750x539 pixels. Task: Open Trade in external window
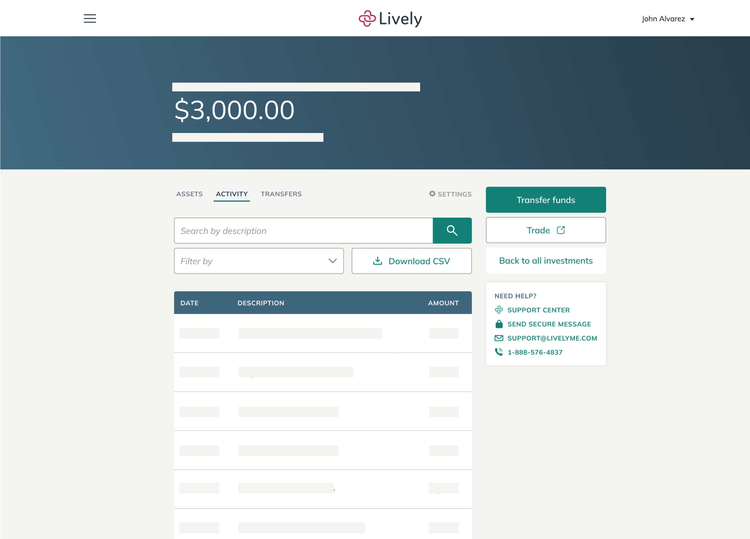pos(546,230)
